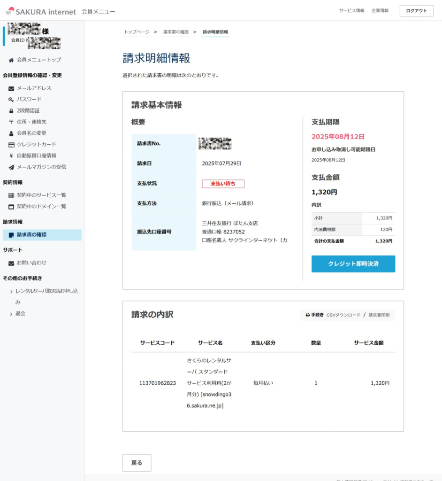Open 契約中のサービス一覧 in sidebar
This screenshot has height=481, width=442.
click(x=41, y=195)
